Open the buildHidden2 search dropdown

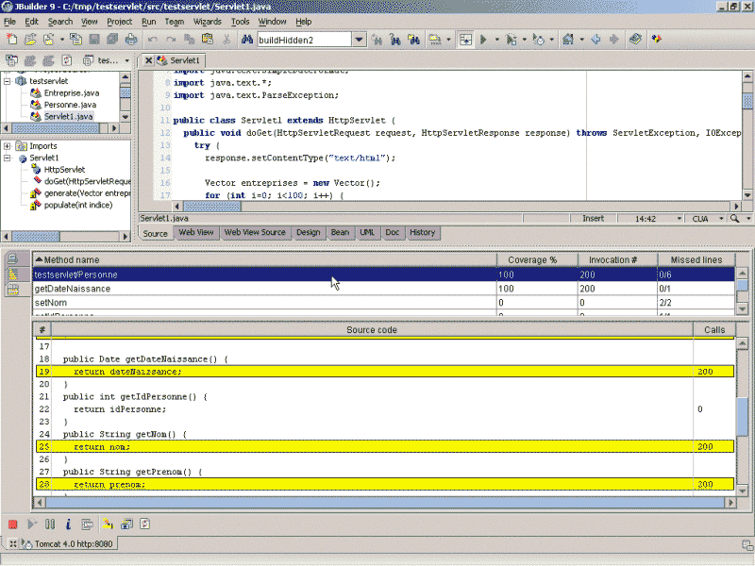[359, 40]
